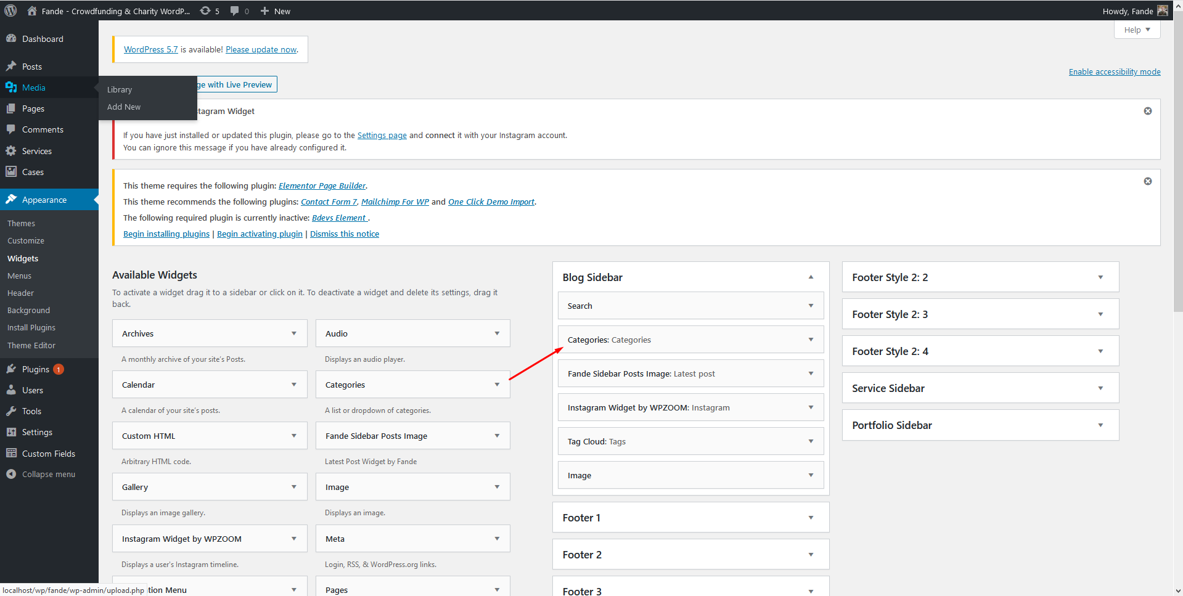
Task: Click Manage with Live Preview button
Action: coord(237,84)
